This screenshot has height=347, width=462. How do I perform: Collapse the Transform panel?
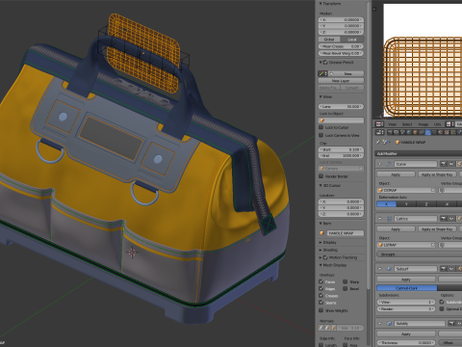(x=321, y=4)
